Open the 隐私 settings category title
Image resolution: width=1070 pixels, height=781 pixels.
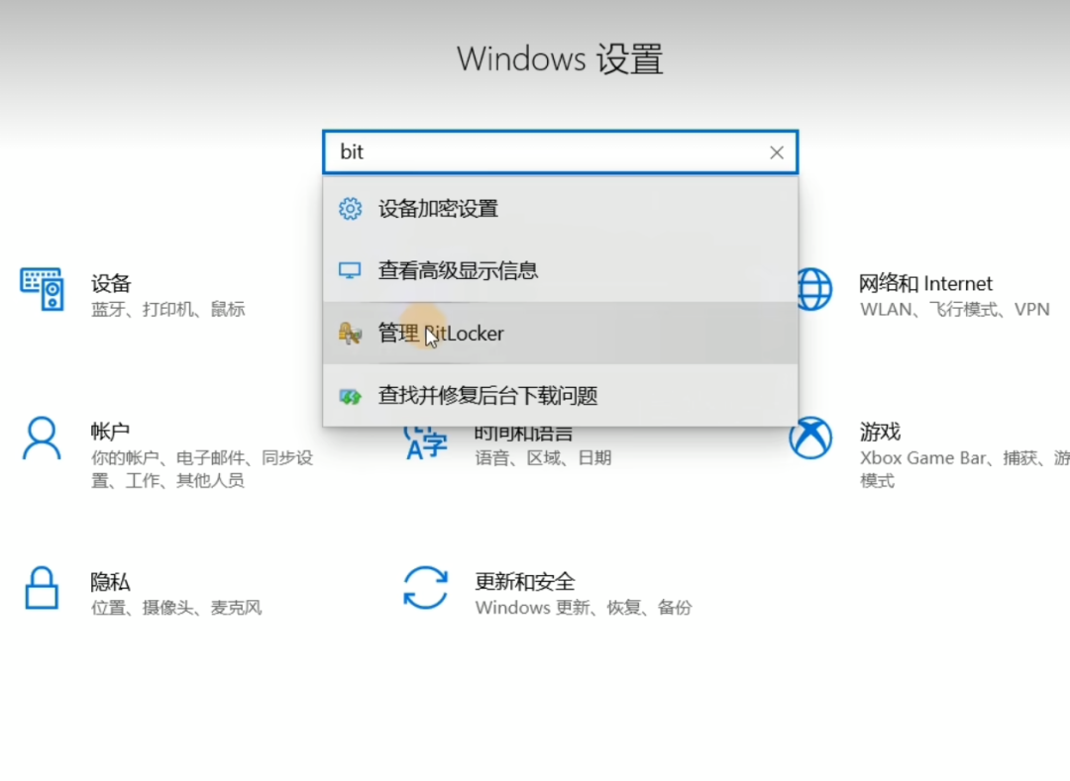pos(110,581)
